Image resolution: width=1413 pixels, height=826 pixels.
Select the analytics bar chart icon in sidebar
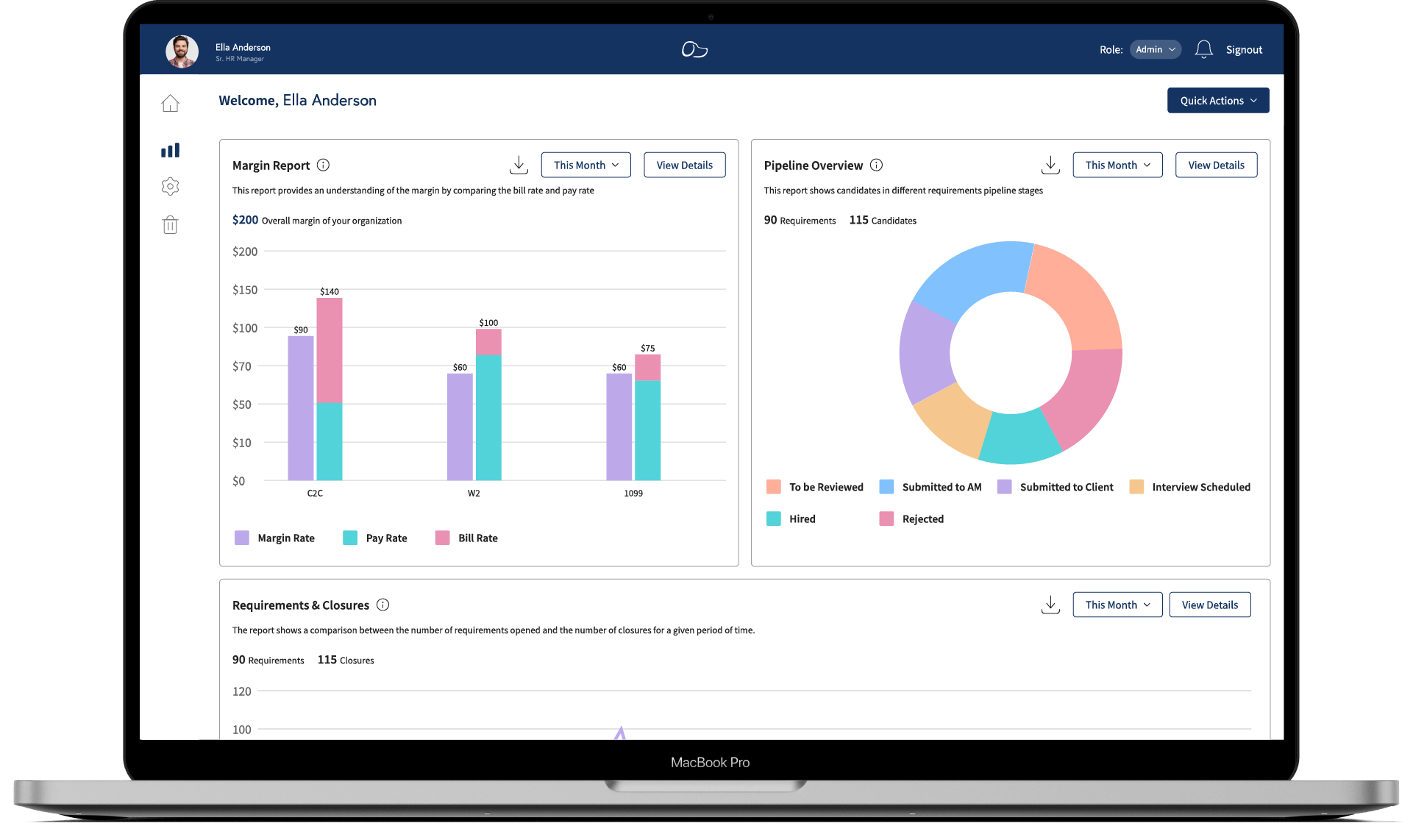coord(170,149)
